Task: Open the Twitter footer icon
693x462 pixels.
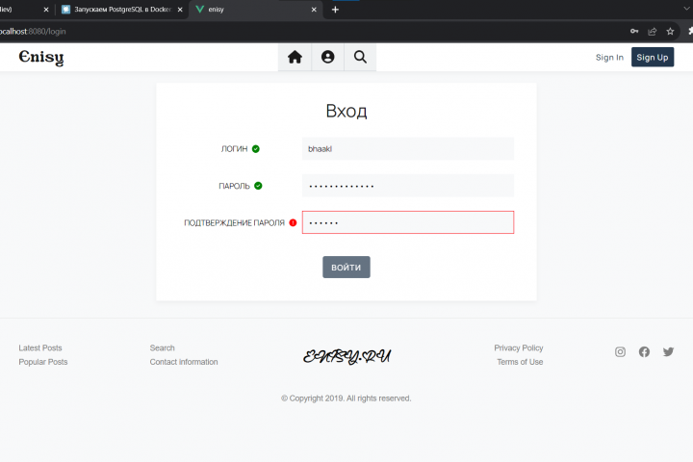Action: pyautogui.click(x=668, y=352)
